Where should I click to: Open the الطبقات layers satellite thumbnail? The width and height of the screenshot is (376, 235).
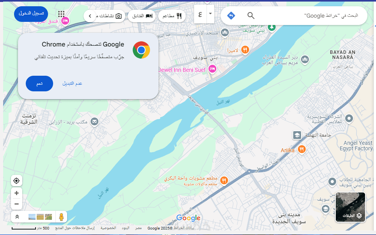point(350,207)
